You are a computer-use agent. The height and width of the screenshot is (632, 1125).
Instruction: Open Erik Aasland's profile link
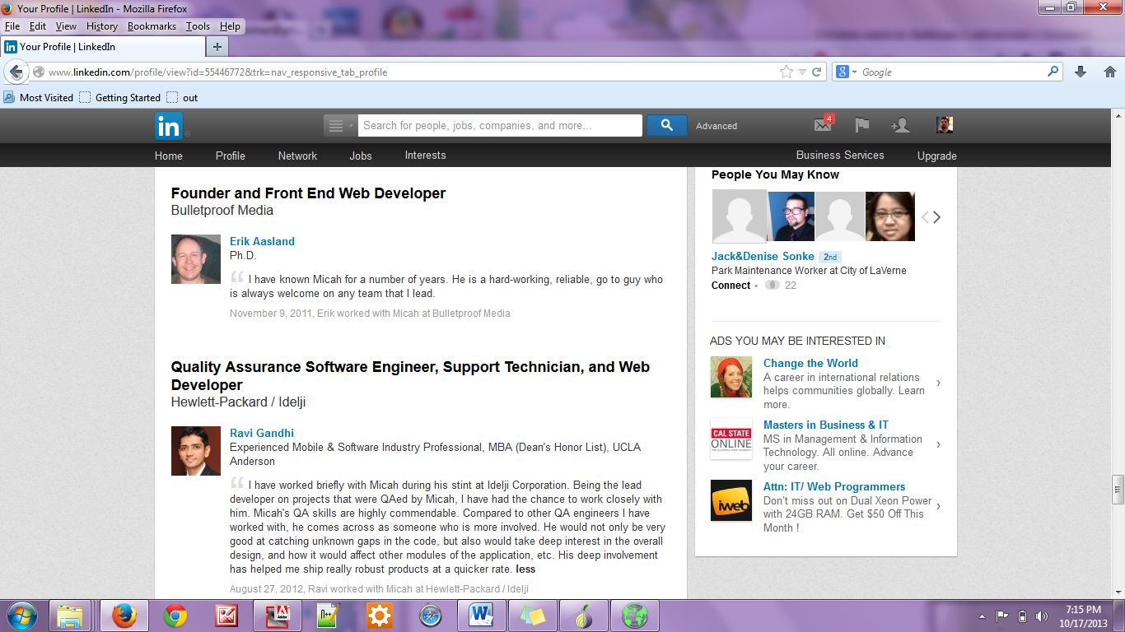tap(262, 241)
